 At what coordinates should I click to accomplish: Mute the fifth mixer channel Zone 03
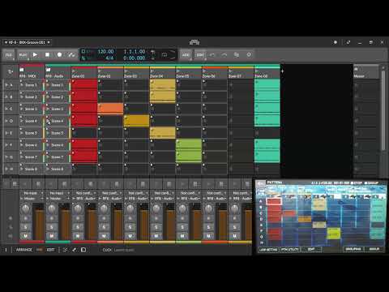pos(130,236)
